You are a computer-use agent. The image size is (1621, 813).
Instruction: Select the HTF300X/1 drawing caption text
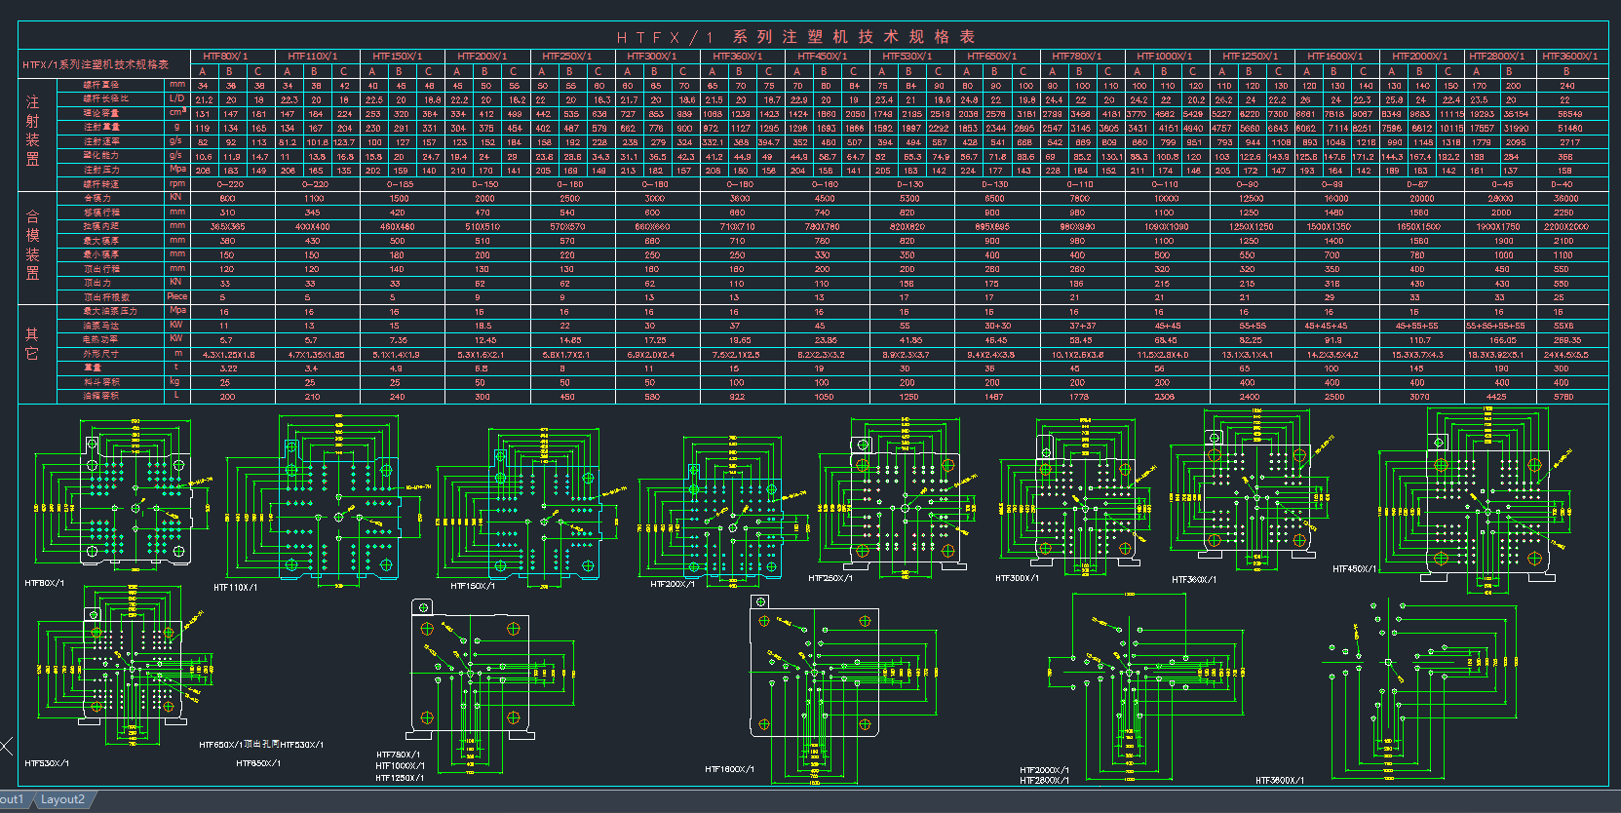1017,578
